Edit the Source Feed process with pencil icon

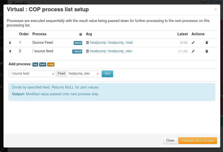tap(193, 42)
